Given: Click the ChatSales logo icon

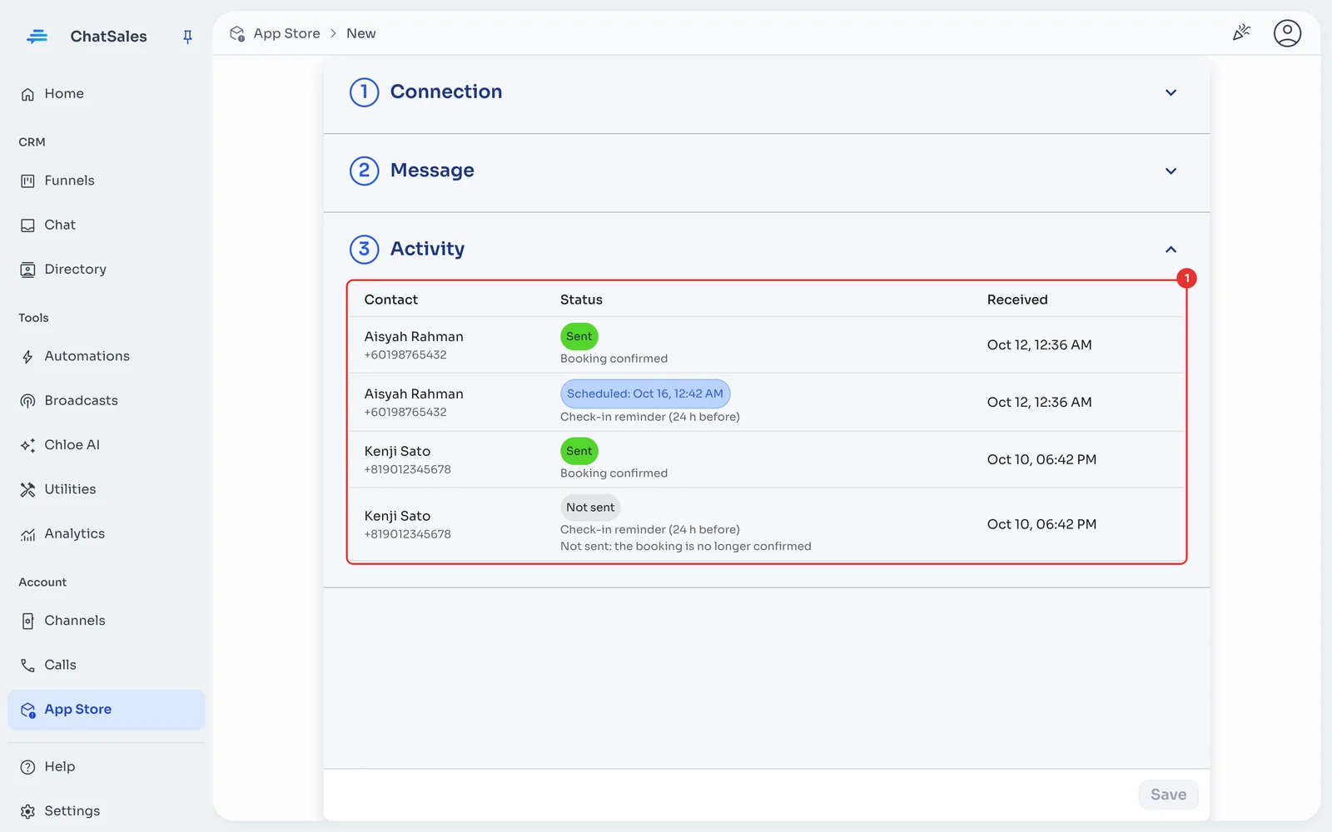Looking at the screenshot, I should click(x=37, y=37).
